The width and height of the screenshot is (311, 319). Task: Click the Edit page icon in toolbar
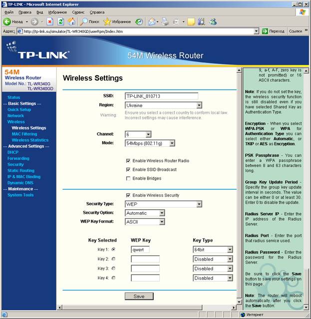coord(176,21)
